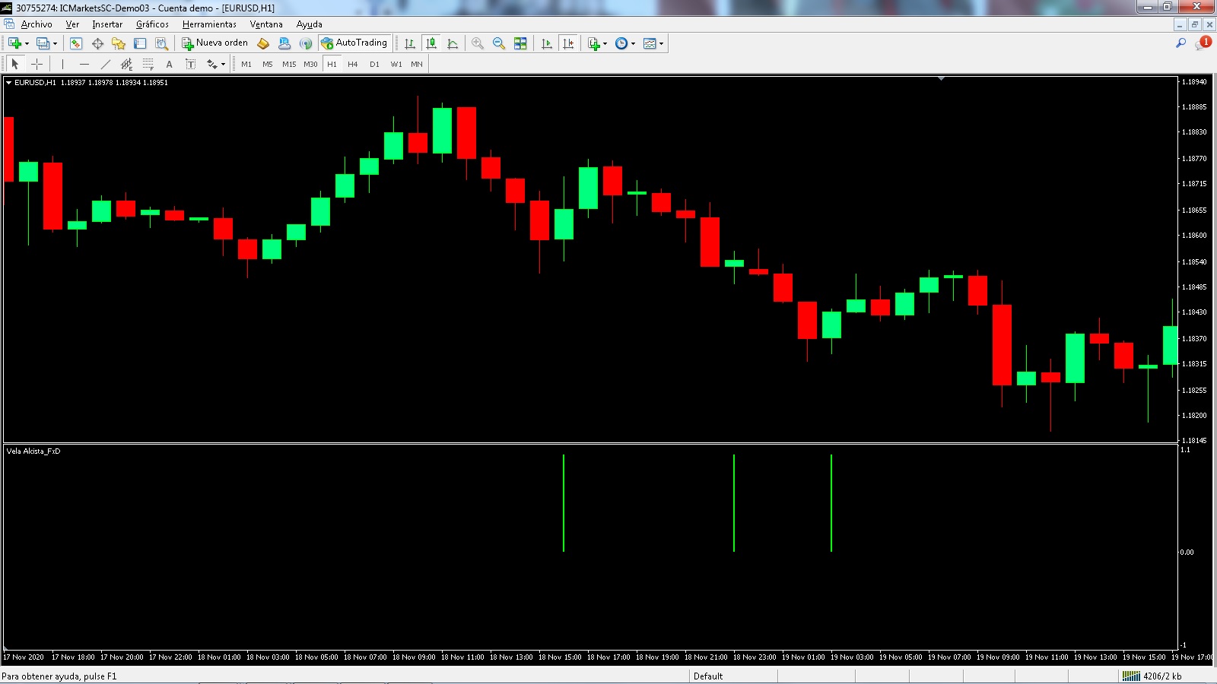Select the text tool
1217x684 pixels.
point(170,64)
